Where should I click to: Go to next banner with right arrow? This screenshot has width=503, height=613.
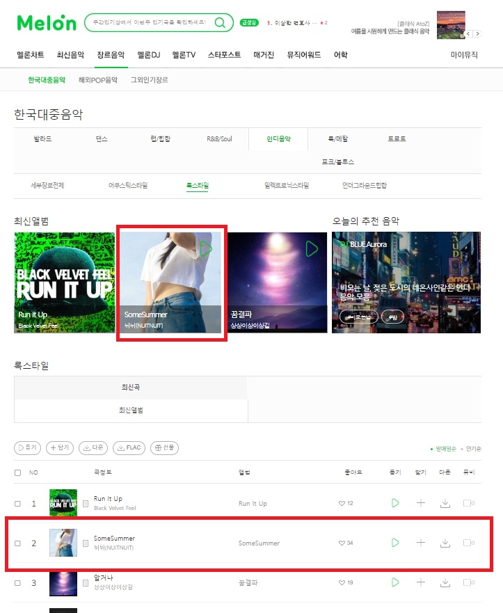[477, 33]
